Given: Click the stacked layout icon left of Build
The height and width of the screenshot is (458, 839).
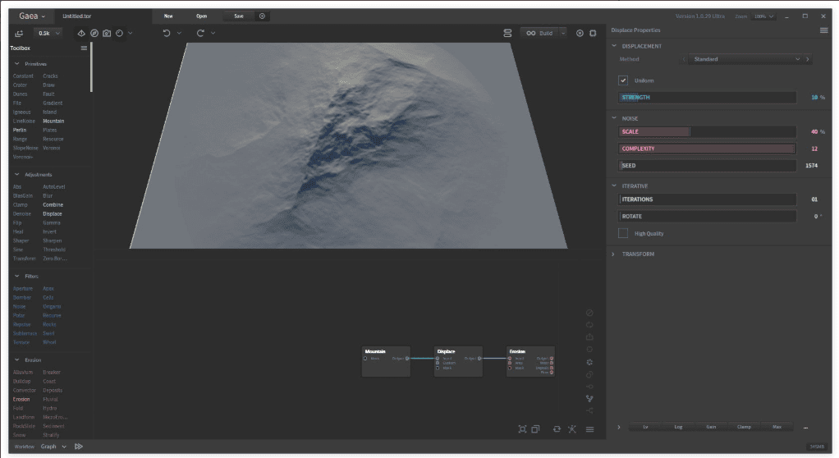Looking at the screenshot, I should [507, 33].
